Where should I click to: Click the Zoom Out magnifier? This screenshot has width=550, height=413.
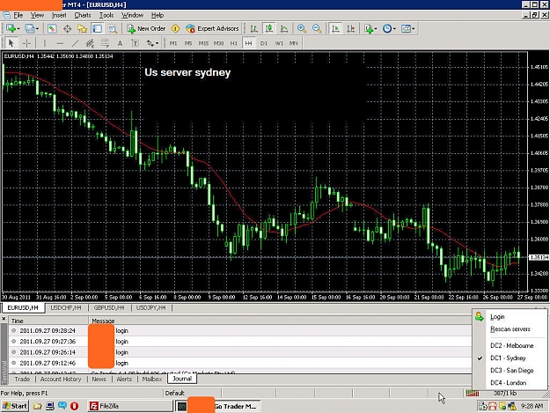tap(317, 29)
